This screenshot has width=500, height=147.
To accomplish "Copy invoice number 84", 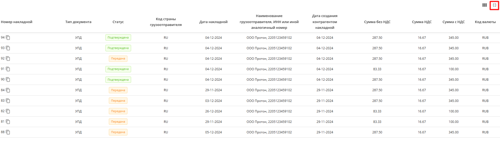I will [x=8, y=90].
